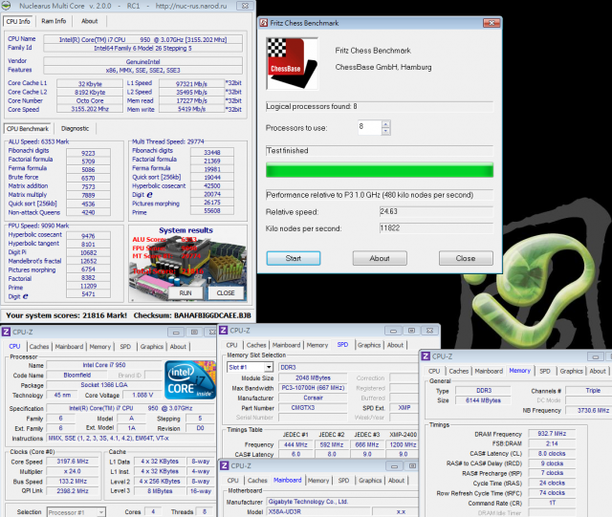Click the DRAM Frequency value 932.7 MHz
The height and width of the screenshot is (517, 612).
(552, 434)
